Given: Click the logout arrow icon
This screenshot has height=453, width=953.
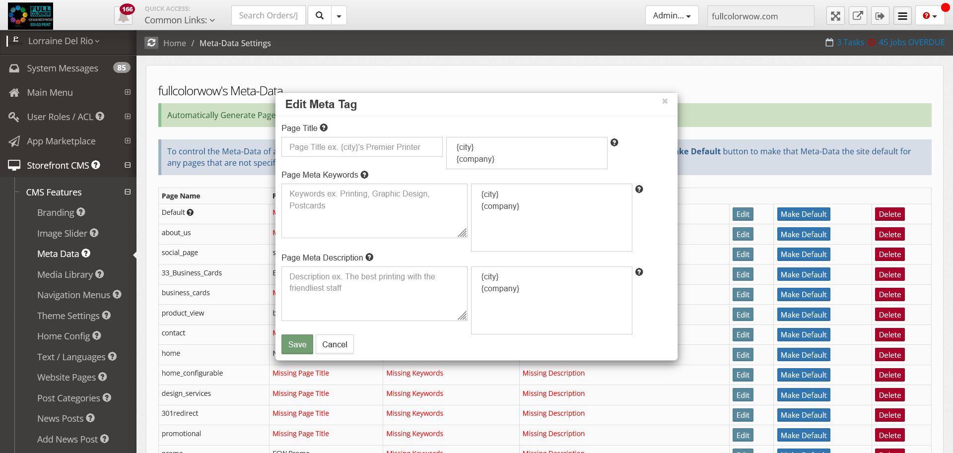Looking at the screenshot, I should tap(880, 16).
